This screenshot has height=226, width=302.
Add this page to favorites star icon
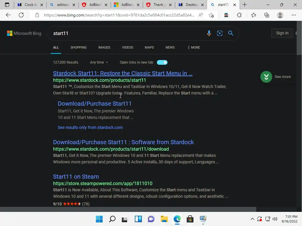coord(211,15)
